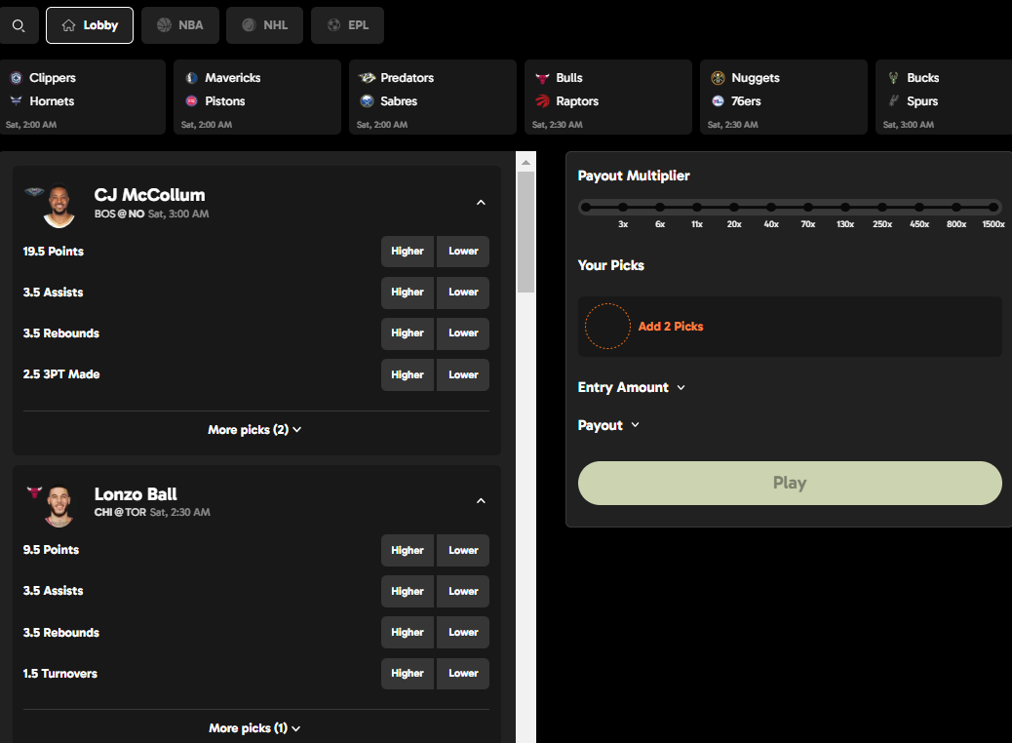Pick Higher on CJ McCollum 3.5 Rebounds

coord(408,333)
